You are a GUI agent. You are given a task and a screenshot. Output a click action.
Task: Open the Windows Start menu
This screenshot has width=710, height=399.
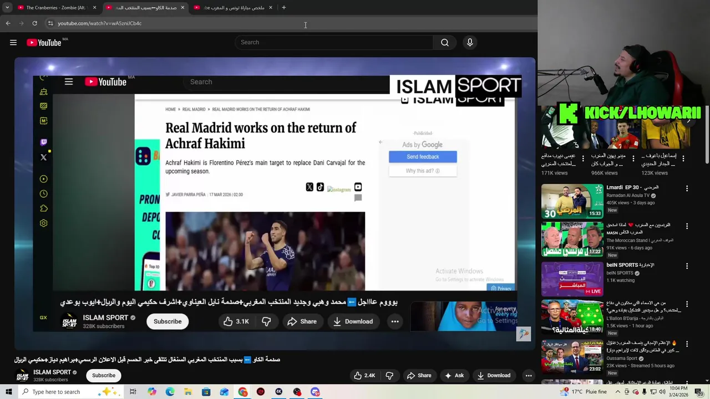(8, 392)
